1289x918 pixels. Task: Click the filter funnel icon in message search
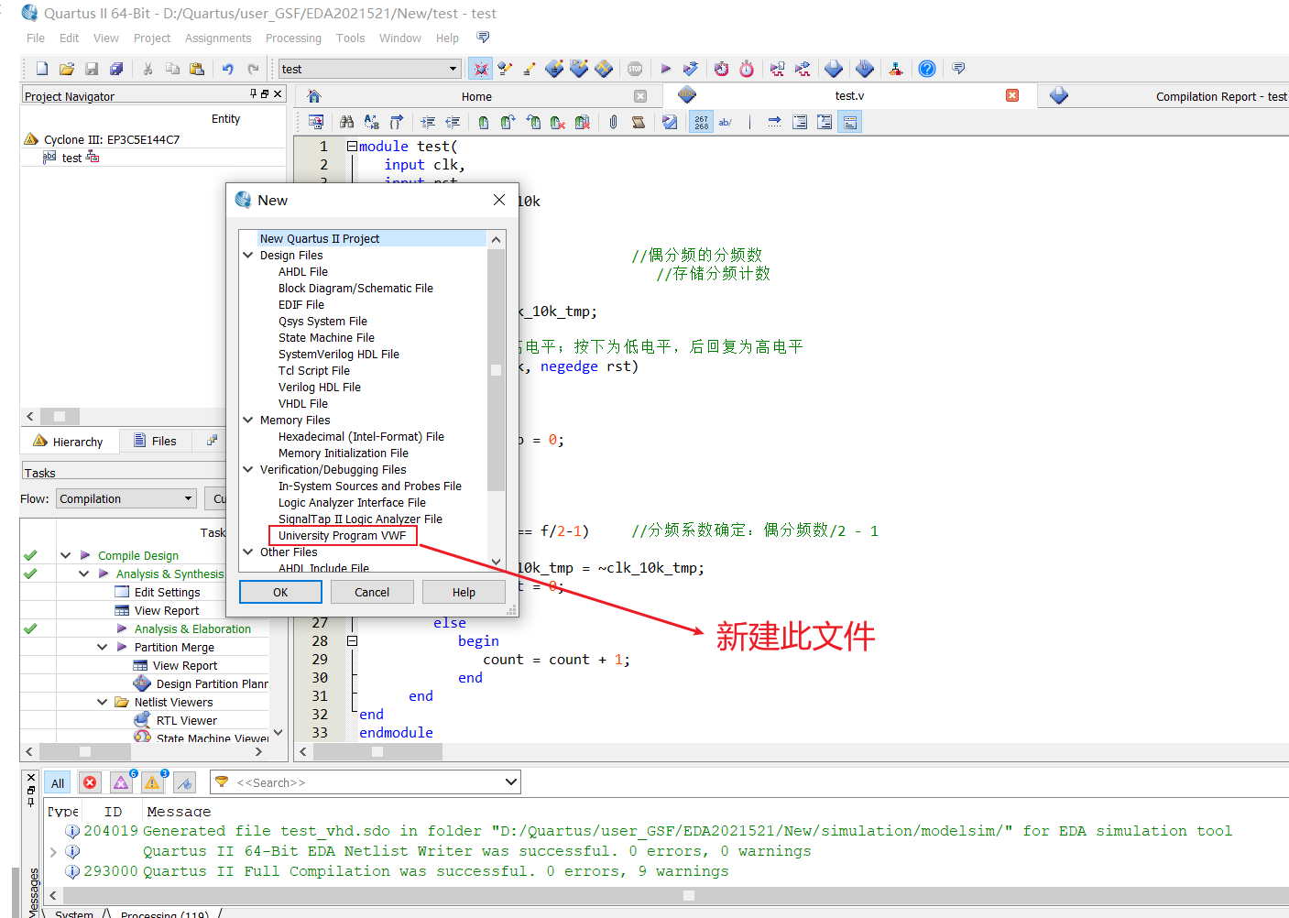(222, 782)
